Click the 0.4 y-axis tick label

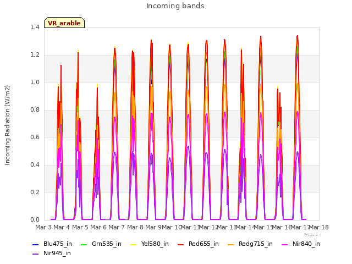(x=35, y=165)
